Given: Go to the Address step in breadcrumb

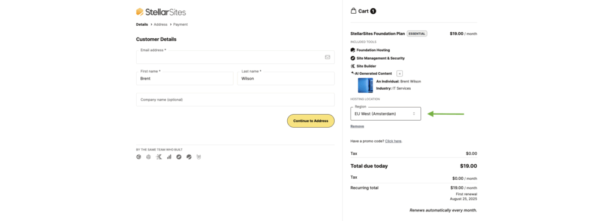Looking at the screenshot, I should (x=161, y=24).
